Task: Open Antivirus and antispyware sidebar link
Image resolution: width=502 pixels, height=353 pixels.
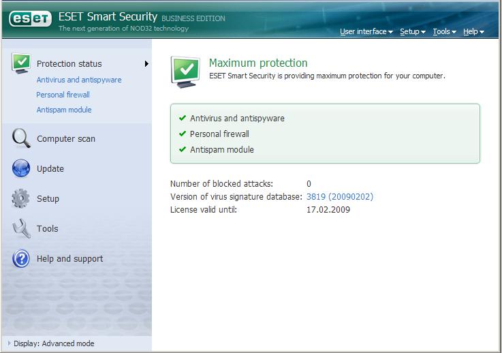Action: click(x=79, y=80)
